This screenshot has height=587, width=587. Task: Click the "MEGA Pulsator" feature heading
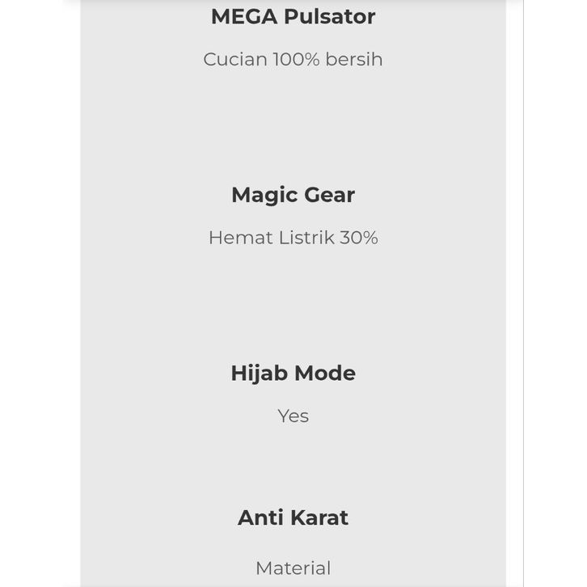click(x=293, y=16)
